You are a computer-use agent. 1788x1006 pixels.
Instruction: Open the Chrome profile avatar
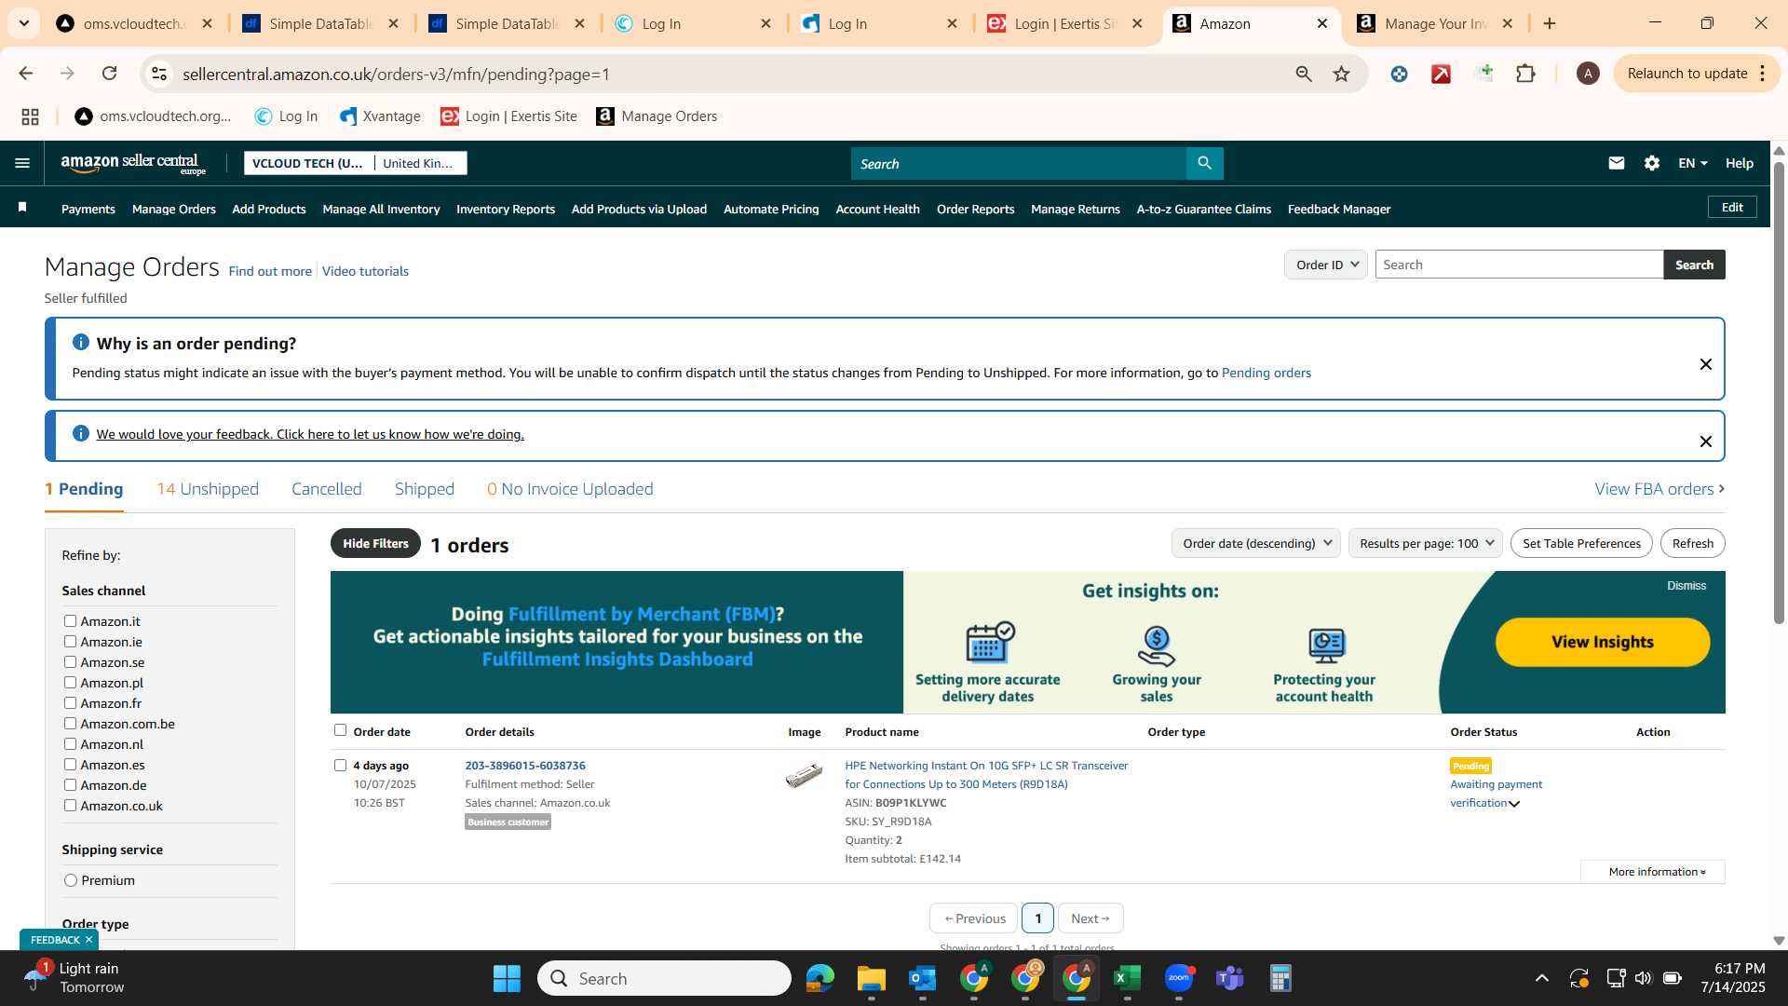[1588, 74]
